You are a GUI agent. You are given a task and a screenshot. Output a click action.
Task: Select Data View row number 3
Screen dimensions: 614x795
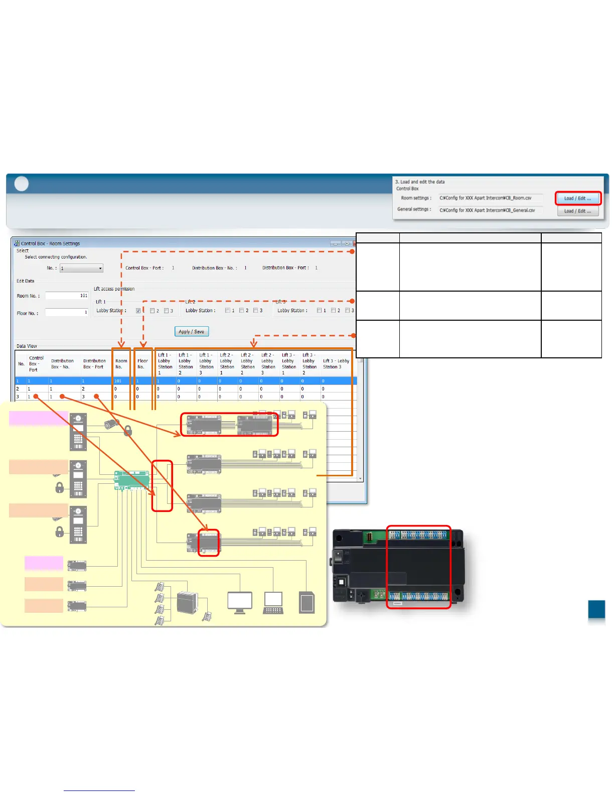186,396
